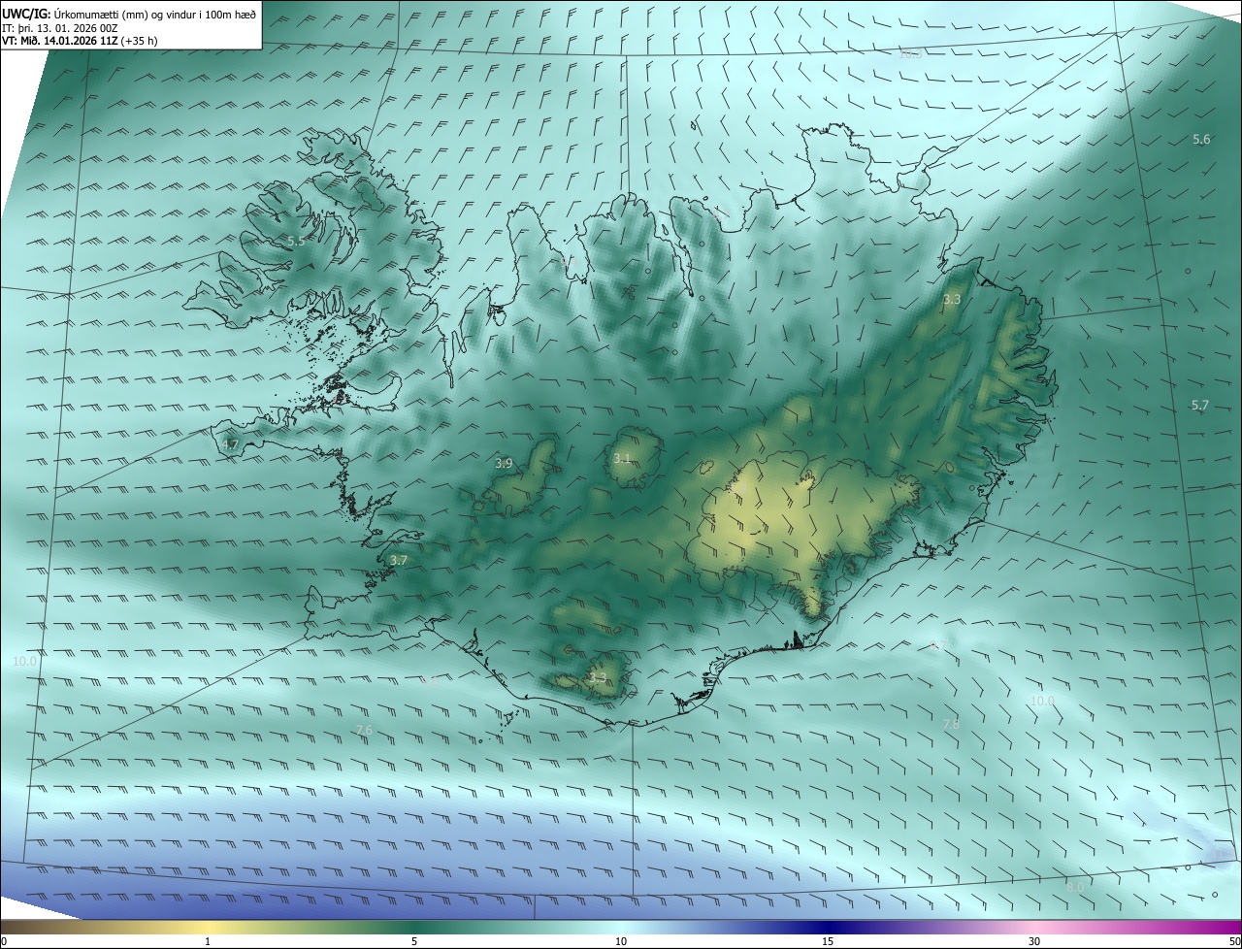This screenshot has height=949, width=1242.
Task: Click the 3.3 value in northeast Iceland
Action: (x=952, y=299)
